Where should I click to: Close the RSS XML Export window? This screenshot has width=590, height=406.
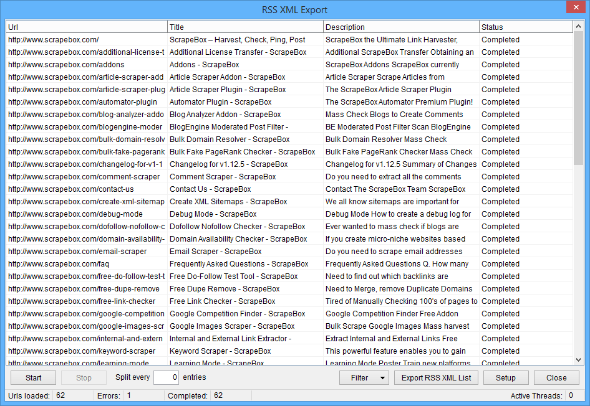[574, 8]
